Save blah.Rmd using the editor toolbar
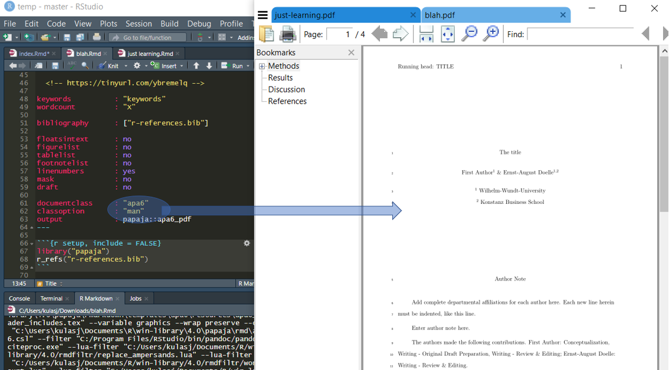 click(55, 65)
